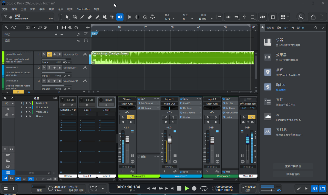Open the Studio Pro menu
This screenshot has height=195, width=328.
[x=83, y=9]
